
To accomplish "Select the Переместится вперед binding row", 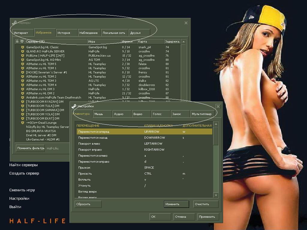I will [x=145, y=132].
